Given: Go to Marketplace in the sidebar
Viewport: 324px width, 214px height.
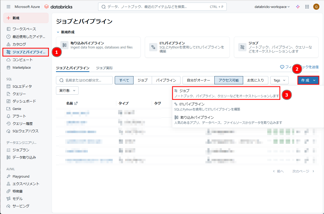Looking at the screenshot, I should click(22, 67).
